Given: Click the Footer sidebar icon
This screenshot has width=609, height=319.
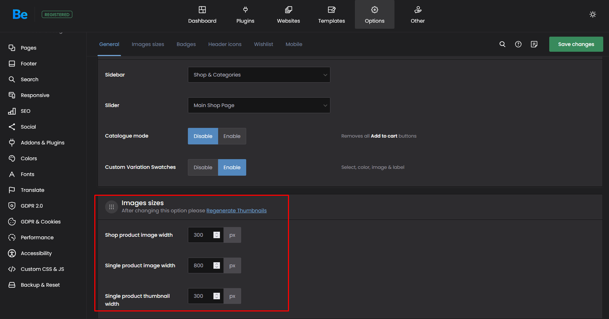Looking at the screenshot, I should point(12,64).
